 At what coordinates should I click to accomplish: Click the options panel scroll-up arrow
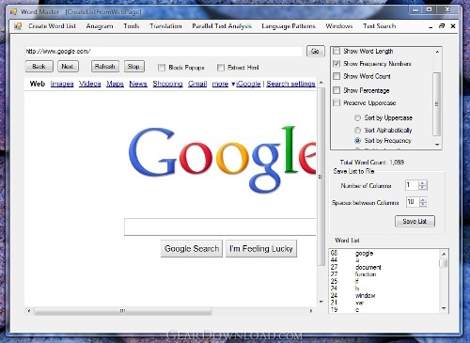437,52
